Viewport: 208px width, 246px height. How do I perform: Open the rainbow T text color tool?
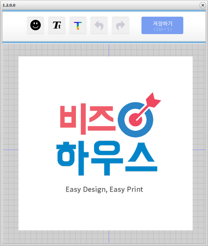click(78, 25)
